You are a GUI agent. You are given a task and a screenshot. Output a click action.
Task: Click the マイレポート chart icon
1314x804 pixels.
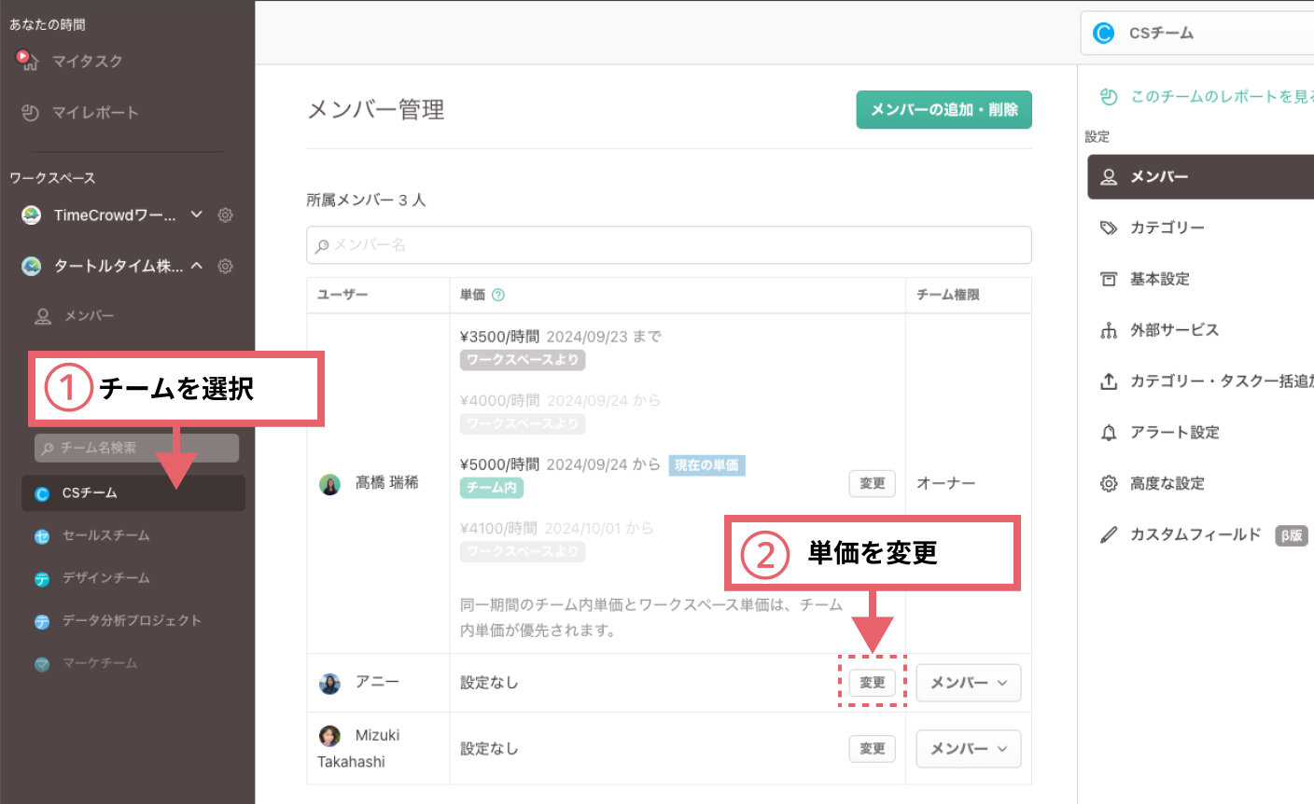(x=30, y=113)
